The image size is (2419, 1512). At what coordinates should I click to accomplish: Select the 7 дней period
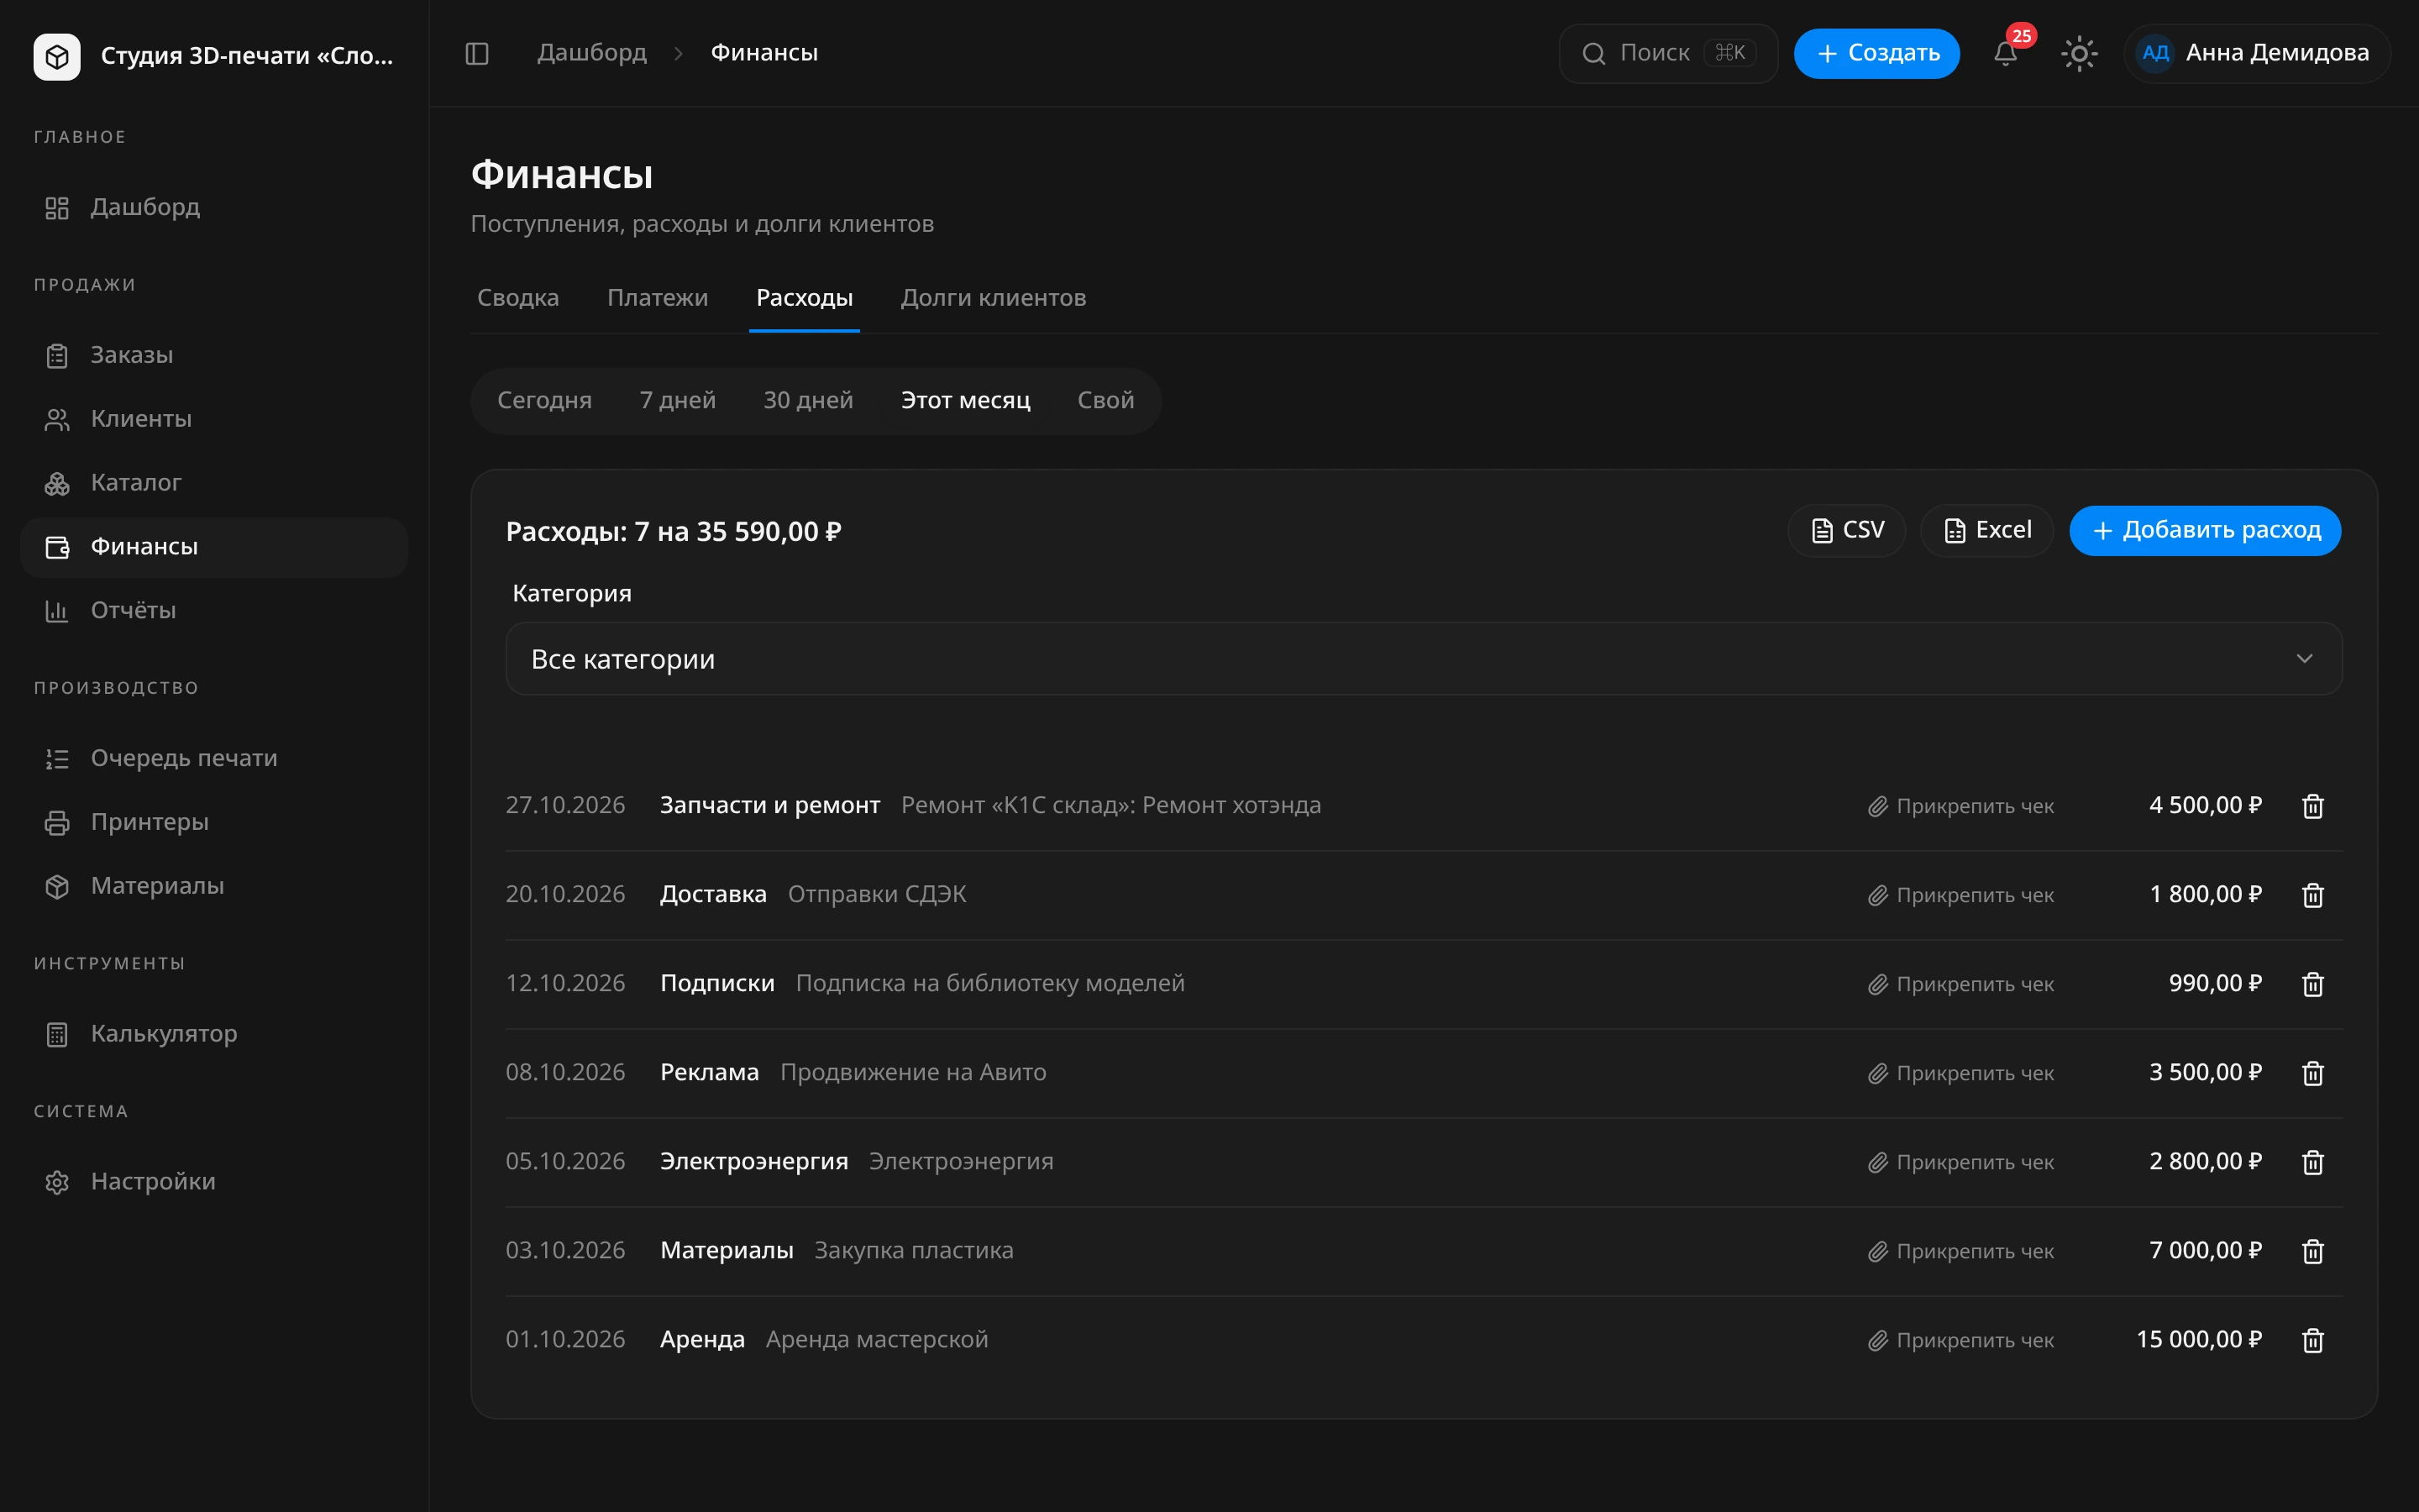pos(677,401)
